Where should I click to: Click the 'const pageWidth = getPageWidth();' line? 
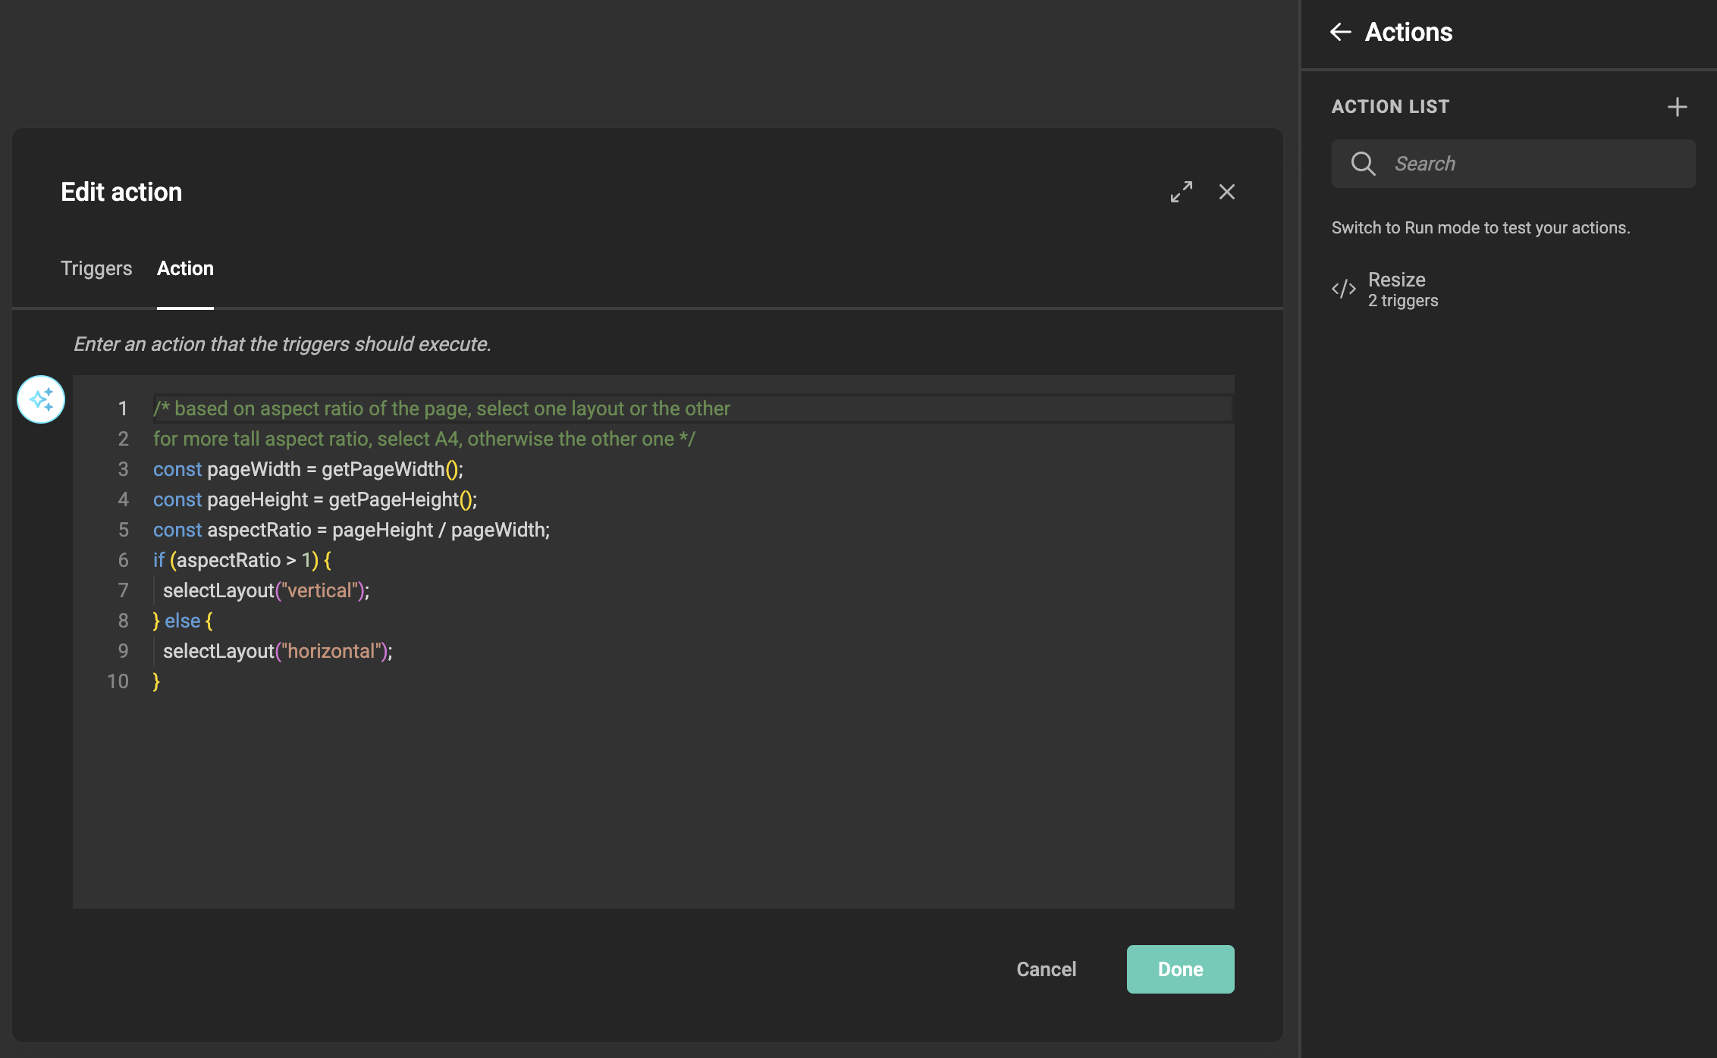click(308, 469)
